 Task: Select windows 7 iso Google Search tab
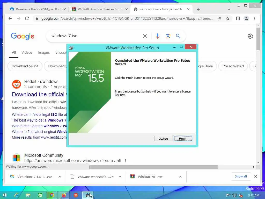(160, 9)
